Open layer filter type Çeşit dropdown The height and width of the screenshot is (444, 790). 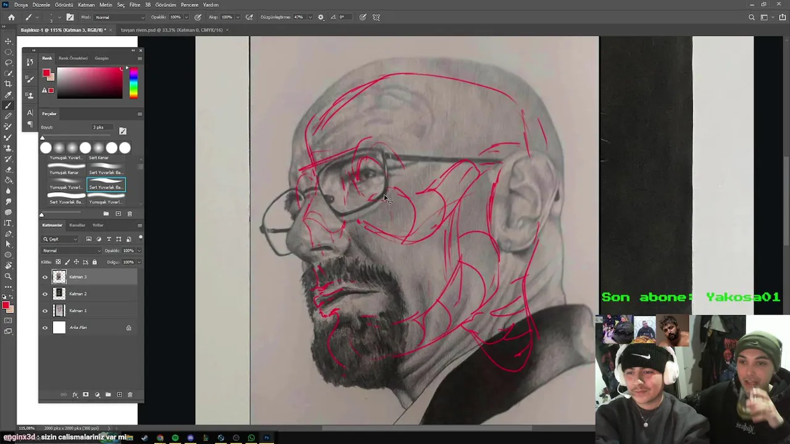[x=60, y=239]
